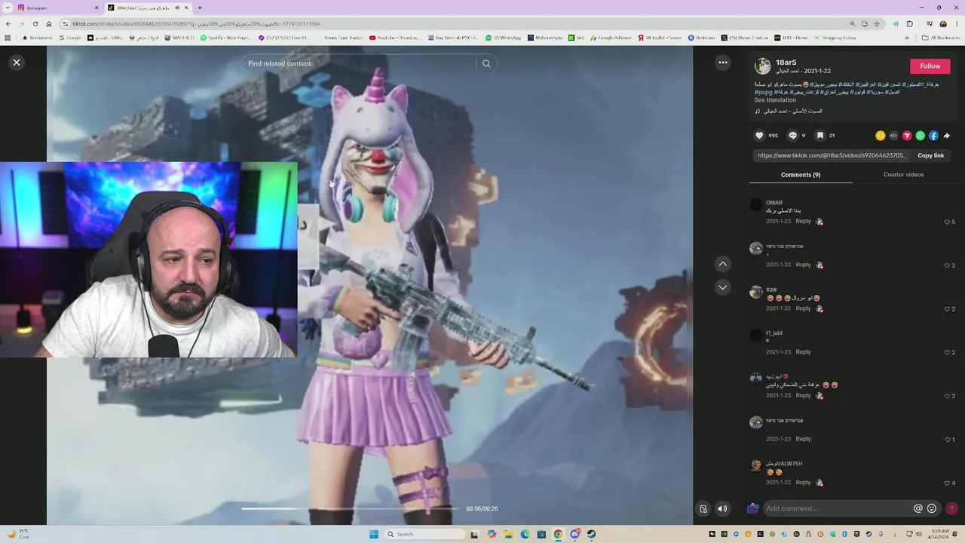The height and width of the screenshot is (543, 965).
Task: Seek the video progress bar
Action: [350, 508]
